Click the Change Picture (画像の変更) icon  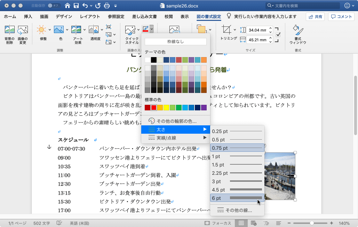pyautogui.click(x=23, y=30)
